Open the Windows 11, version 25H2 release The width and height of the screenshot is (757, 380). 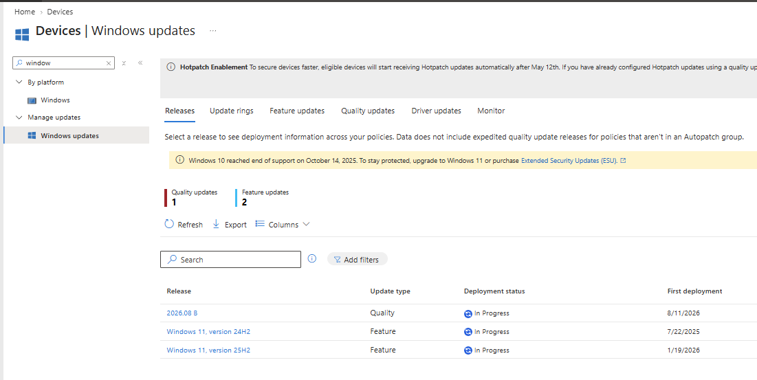click(x=208, y=350)
